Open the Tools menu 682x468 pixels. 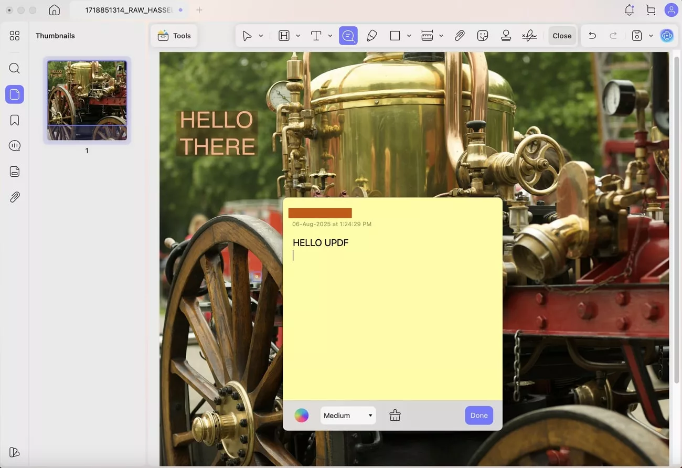(x=174, y=36)
